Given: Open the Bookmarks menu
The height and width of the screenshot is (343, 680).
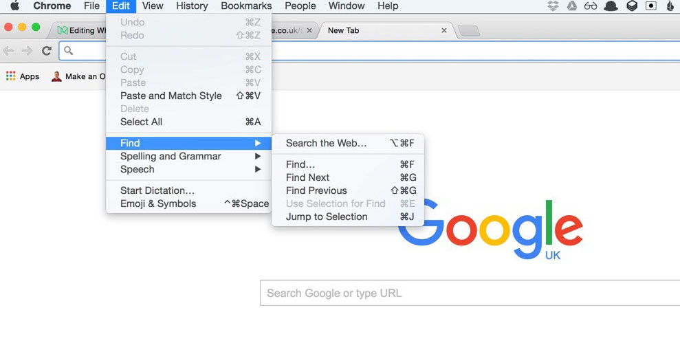Looking at the screenshot, I should pos(246,6).
